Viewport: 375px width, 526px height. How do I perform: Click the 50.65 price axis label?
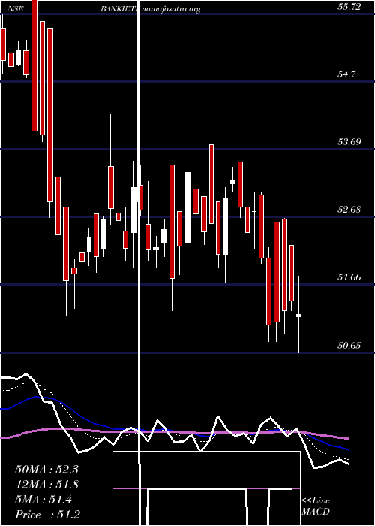[x=349, y=345]
